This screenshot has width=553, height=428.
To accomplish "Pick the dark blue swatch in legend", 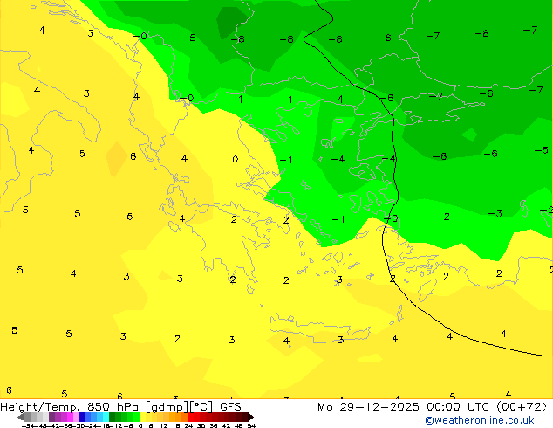I will click(82, 417).
